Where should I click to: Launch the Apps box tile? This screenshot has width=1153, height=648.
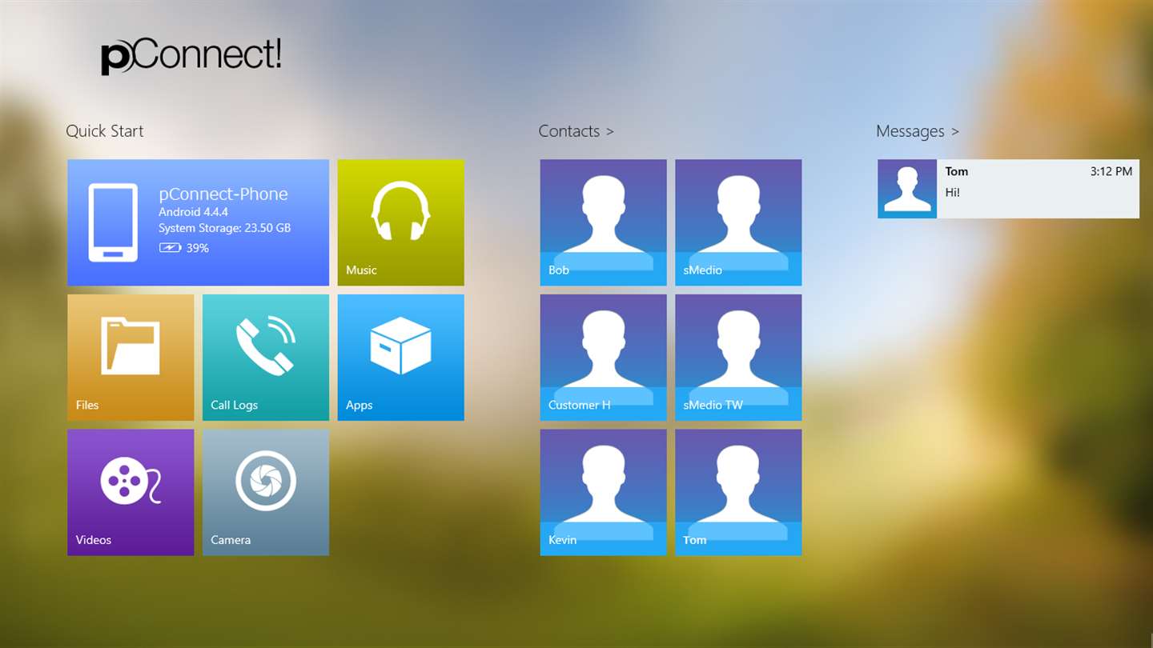pyautogui.click(x=400, y=357)
